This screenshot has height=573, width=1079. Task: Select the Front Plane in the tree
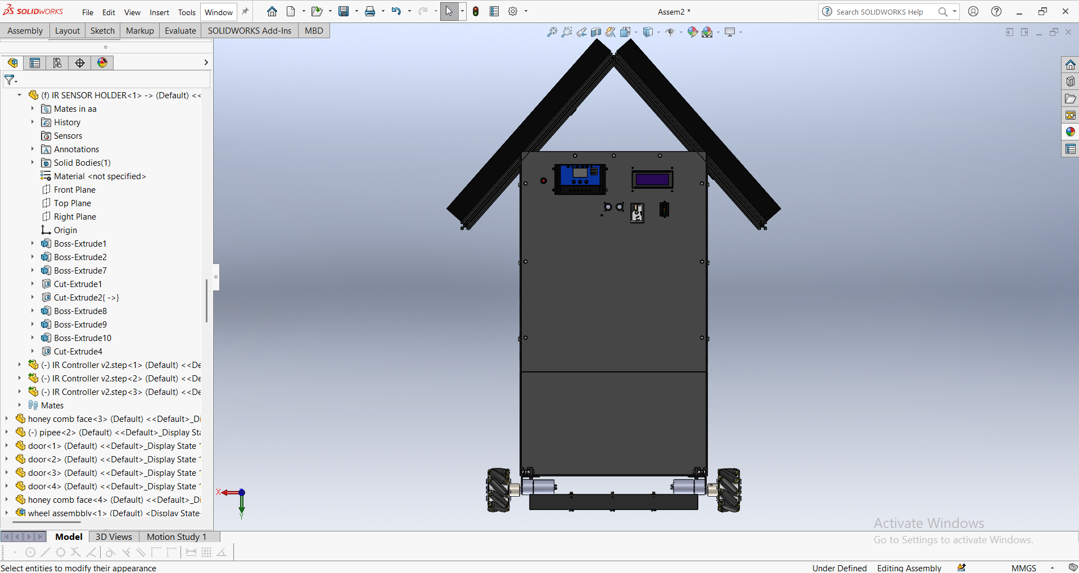75,190
